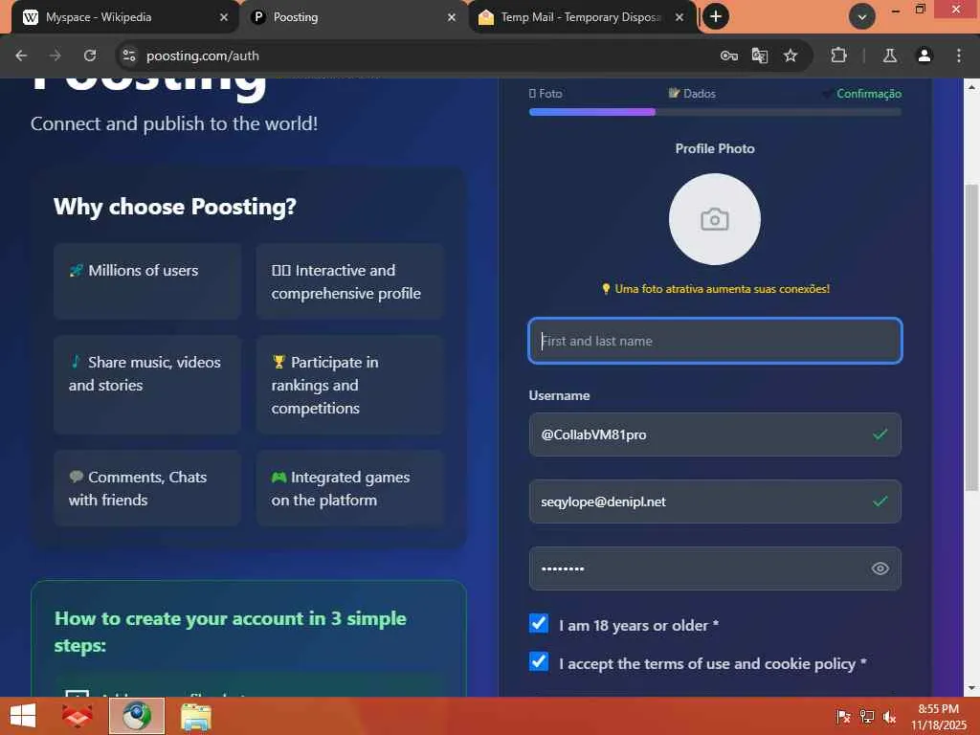The image size is (980, 735).
Task: Click the scrollbar up arrow
Action: pyautogui.click(x=971, y=87)
